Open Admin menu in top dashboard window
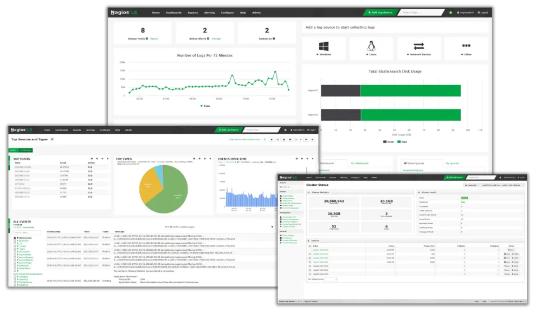This screenshot has height=312, width=555. coord(256,13)
